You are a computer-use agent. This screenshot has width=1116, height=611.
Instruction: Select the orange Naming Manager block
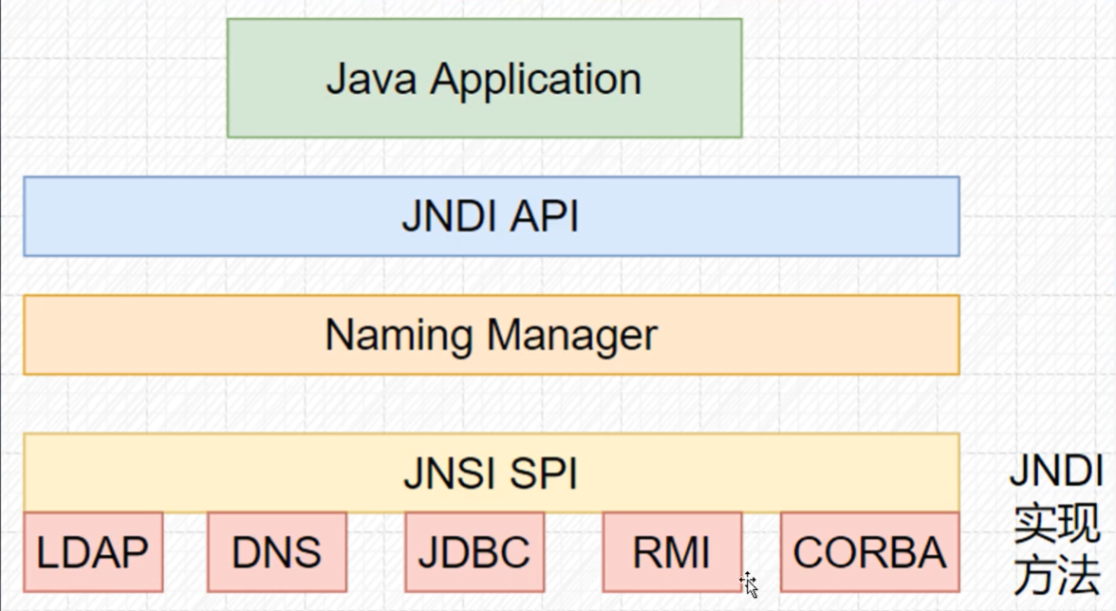click(492, 335)
